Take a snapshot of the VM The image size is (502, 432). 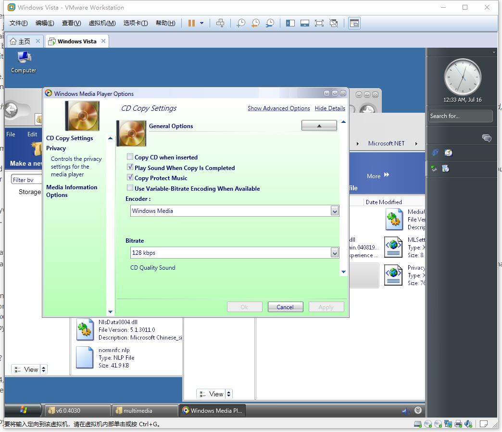[x=241, y=23]
